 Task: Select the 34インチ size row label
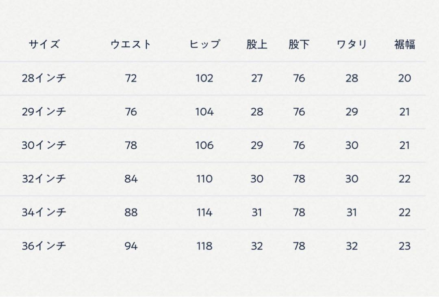[x=44, y=212]
